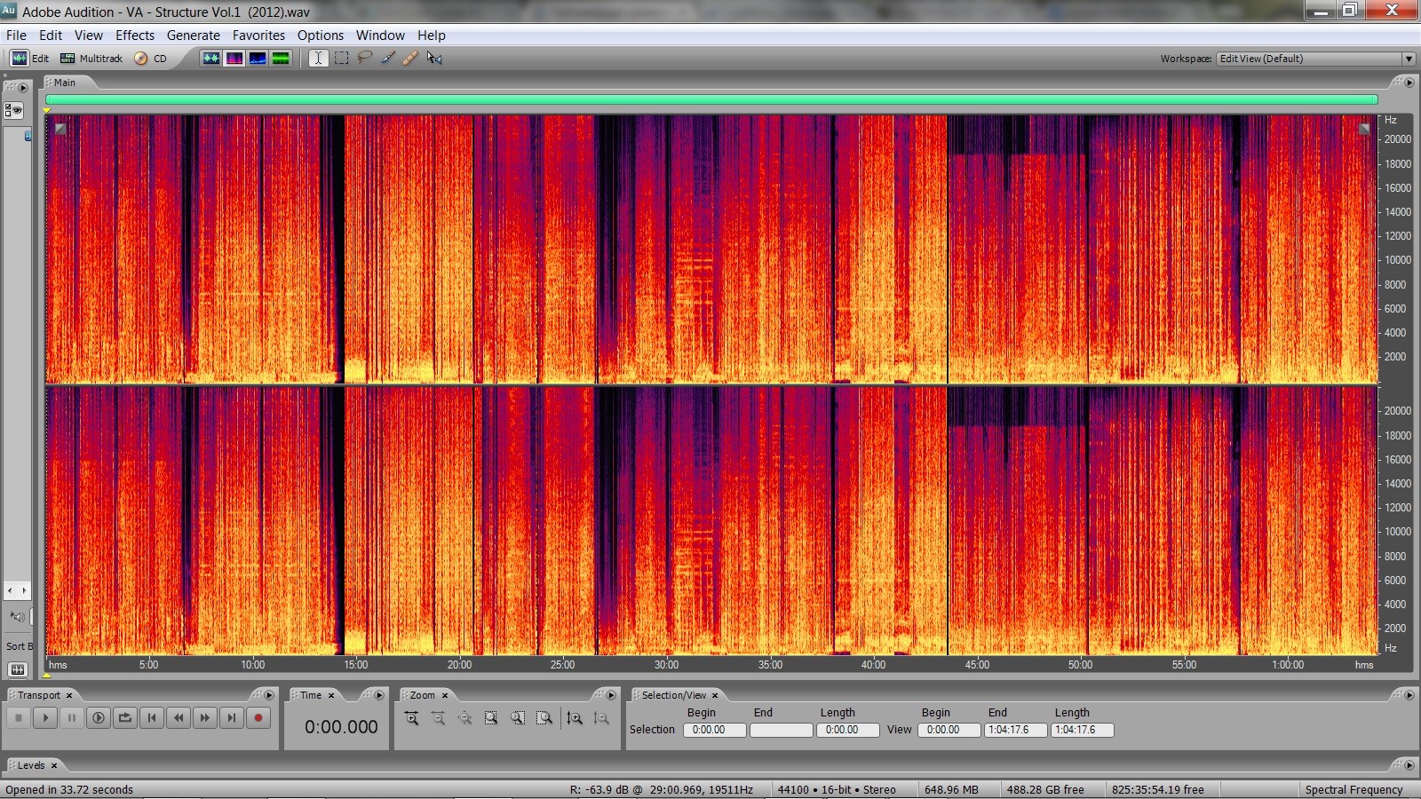Start playback with the Play button
The image size is (1421, 799).
[45, 718]
